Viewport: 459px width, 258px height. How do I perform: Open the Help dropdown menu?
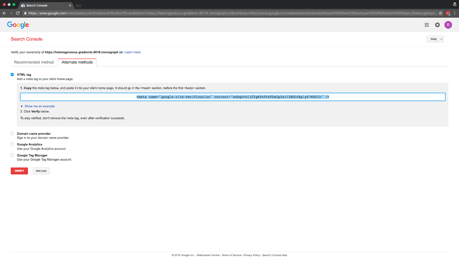(x=435, y=39)
